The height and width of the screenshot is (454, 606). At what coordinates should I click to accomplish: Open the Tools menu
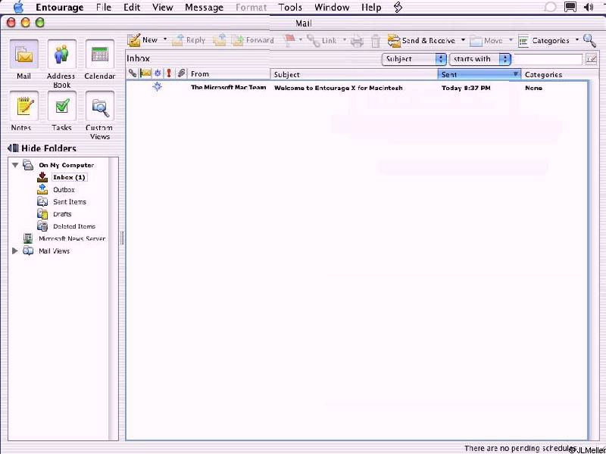point(290,8)
